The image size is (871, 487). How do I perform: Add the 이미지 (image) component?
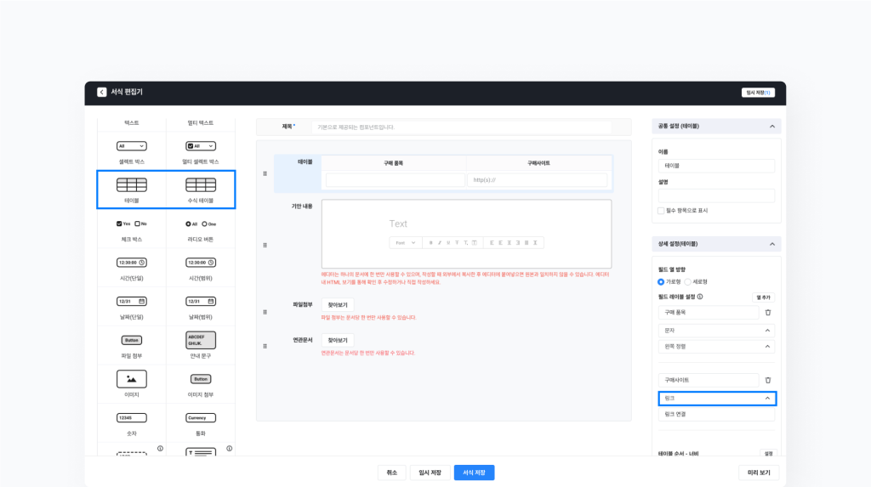131,379
